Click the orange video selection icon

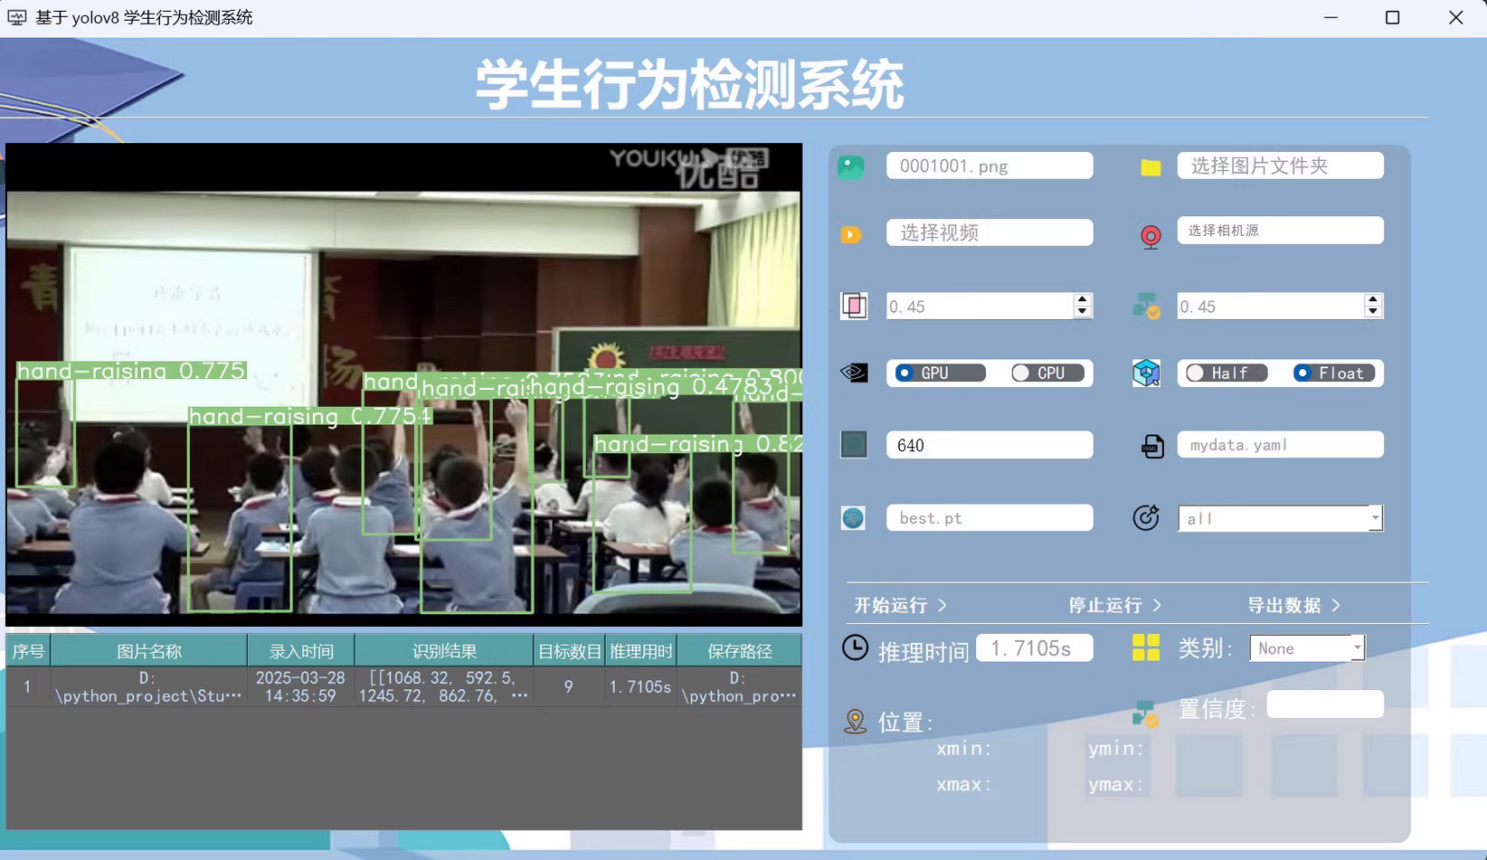pos(850,234)
